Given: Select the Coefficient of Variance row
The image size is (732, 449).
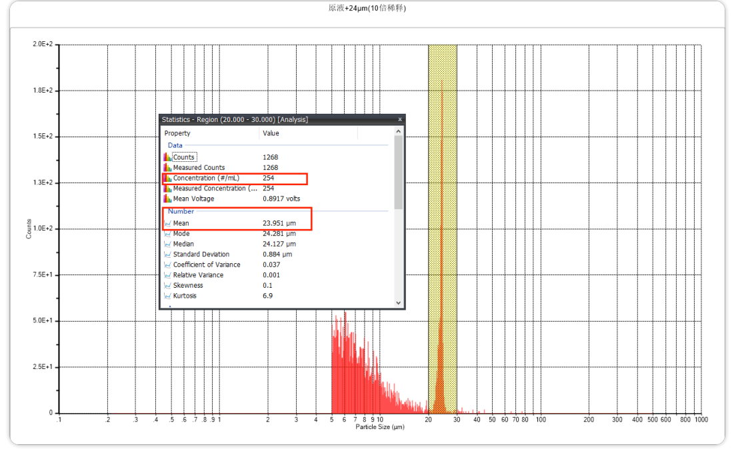Looking at the screenshot, I should coord(207,265).
